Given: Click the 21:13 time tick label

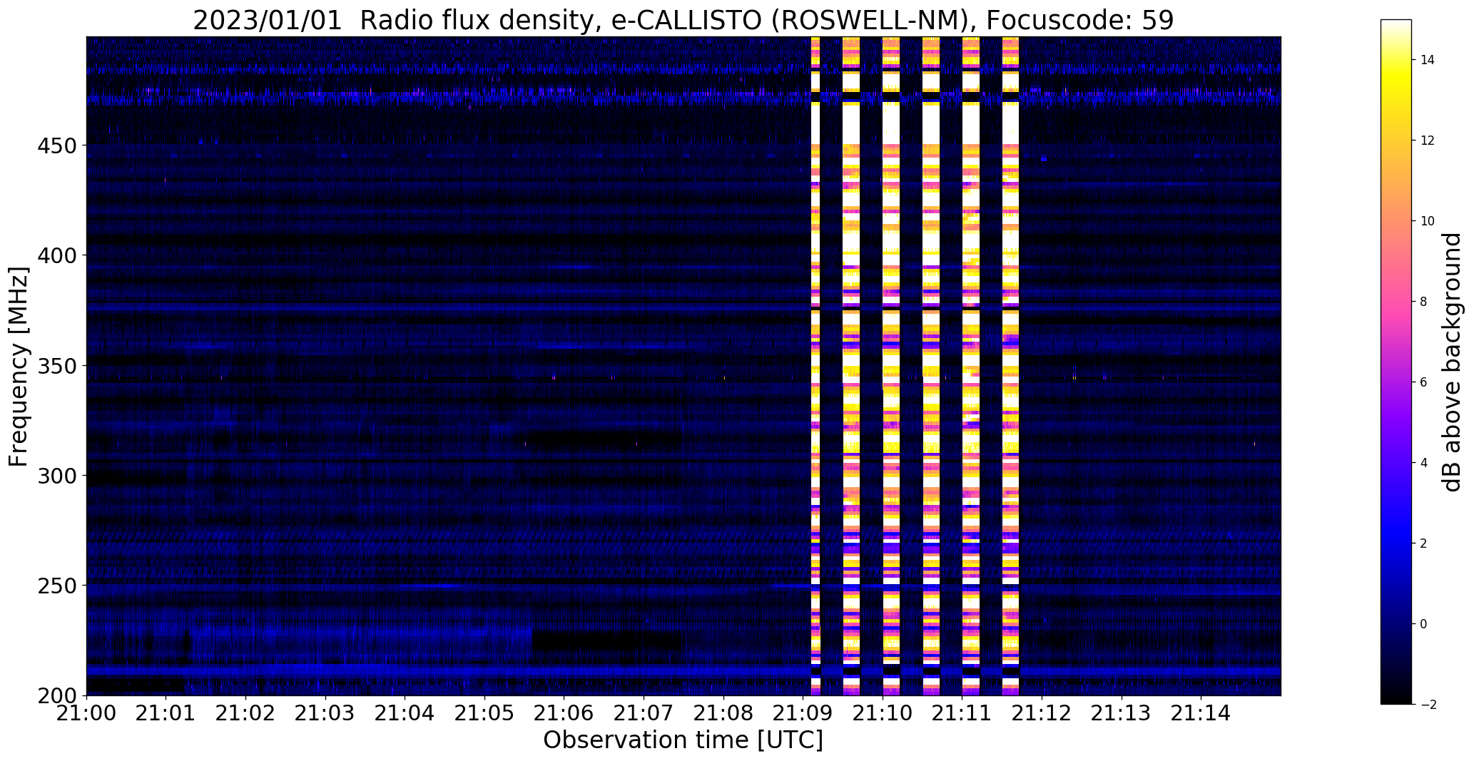Looking at the screenshot, I should coord(1122,713).
